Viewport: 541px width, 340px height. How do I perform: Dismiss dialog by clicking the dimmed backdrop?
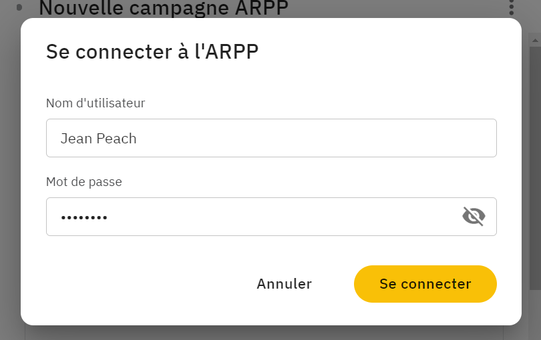9,172
